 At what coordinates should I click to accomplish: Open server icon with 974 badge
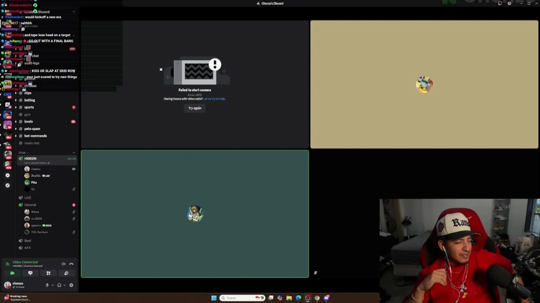point(7,165)
